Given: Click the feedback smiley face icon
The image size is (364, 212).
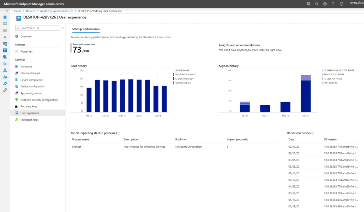Looking at the screenshot, I should pyautogui.click(x=342, y=4).
